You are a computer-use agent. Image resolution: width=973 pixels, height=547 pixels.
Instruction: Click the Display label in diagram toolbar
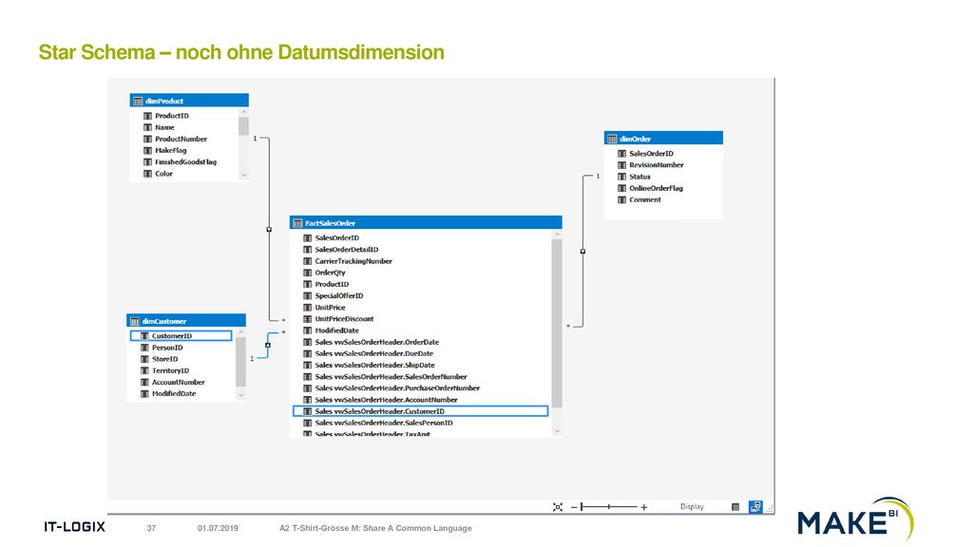[692, 507]
